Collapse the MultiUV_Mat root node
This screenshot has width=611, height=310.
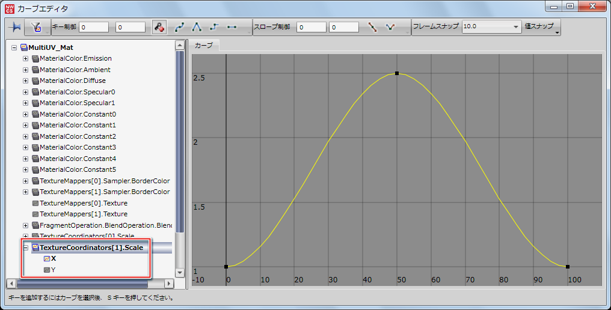click(x=14, y=47)
